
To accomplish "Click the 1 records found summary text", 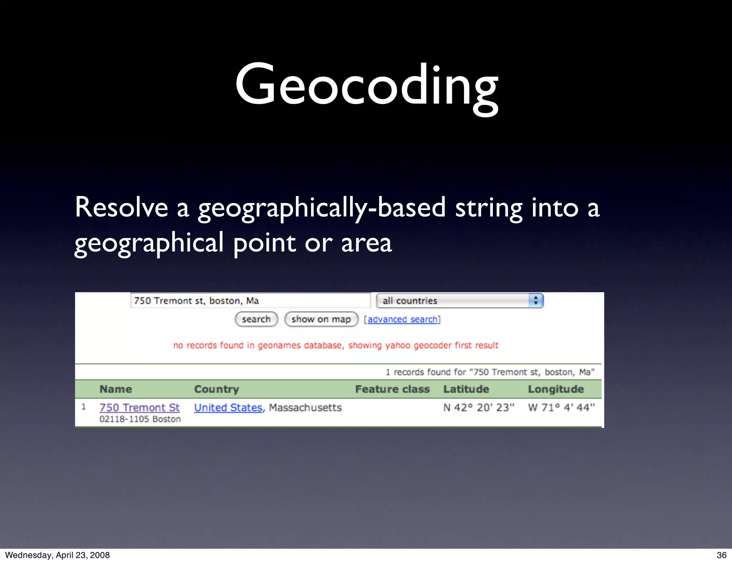I will [490, 372].
